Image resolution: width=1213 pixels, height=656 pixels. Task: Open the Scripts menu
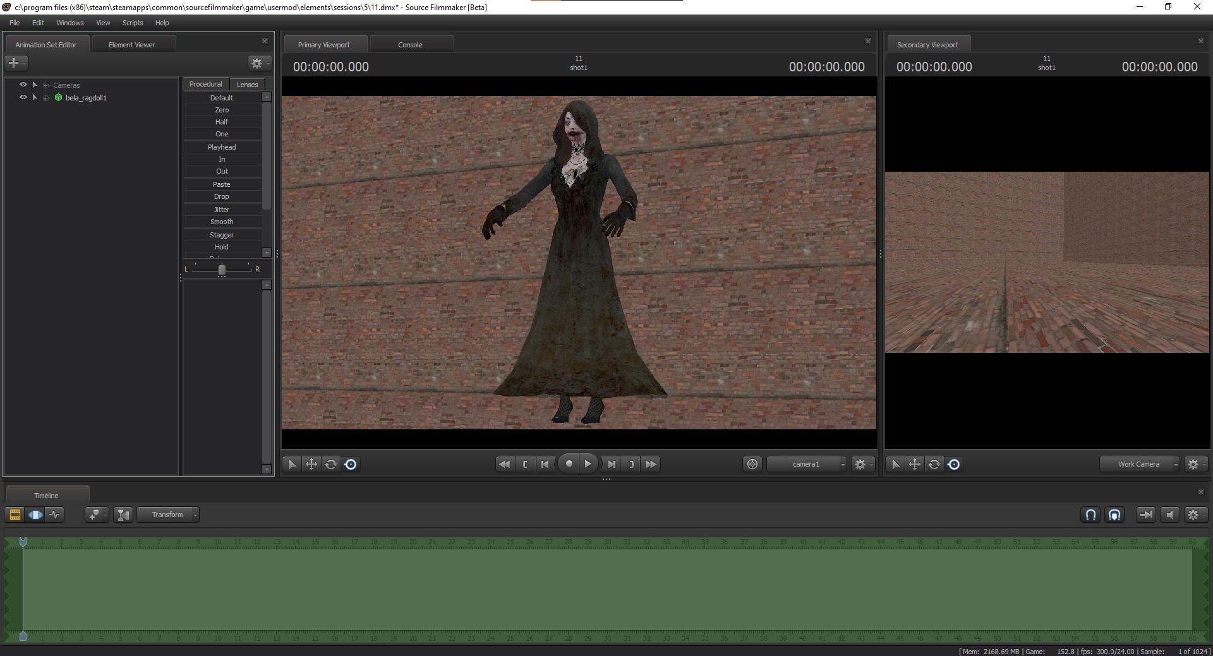[133, 23]
